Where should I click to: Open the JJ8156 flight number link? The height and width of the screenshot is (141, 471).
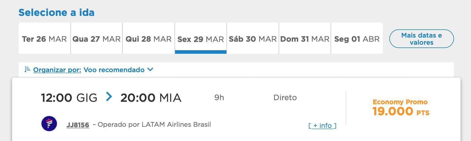click(78, 125)
